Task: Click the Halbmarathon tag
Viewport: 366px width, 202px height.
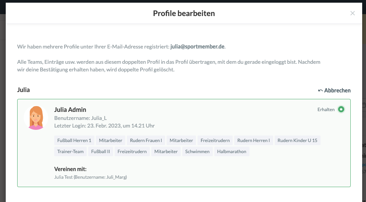Action: 232,152
